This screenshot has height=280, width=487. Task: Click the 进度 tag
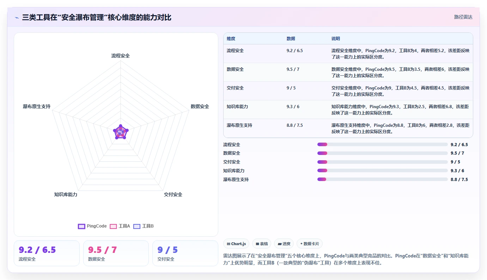(284, 244)
